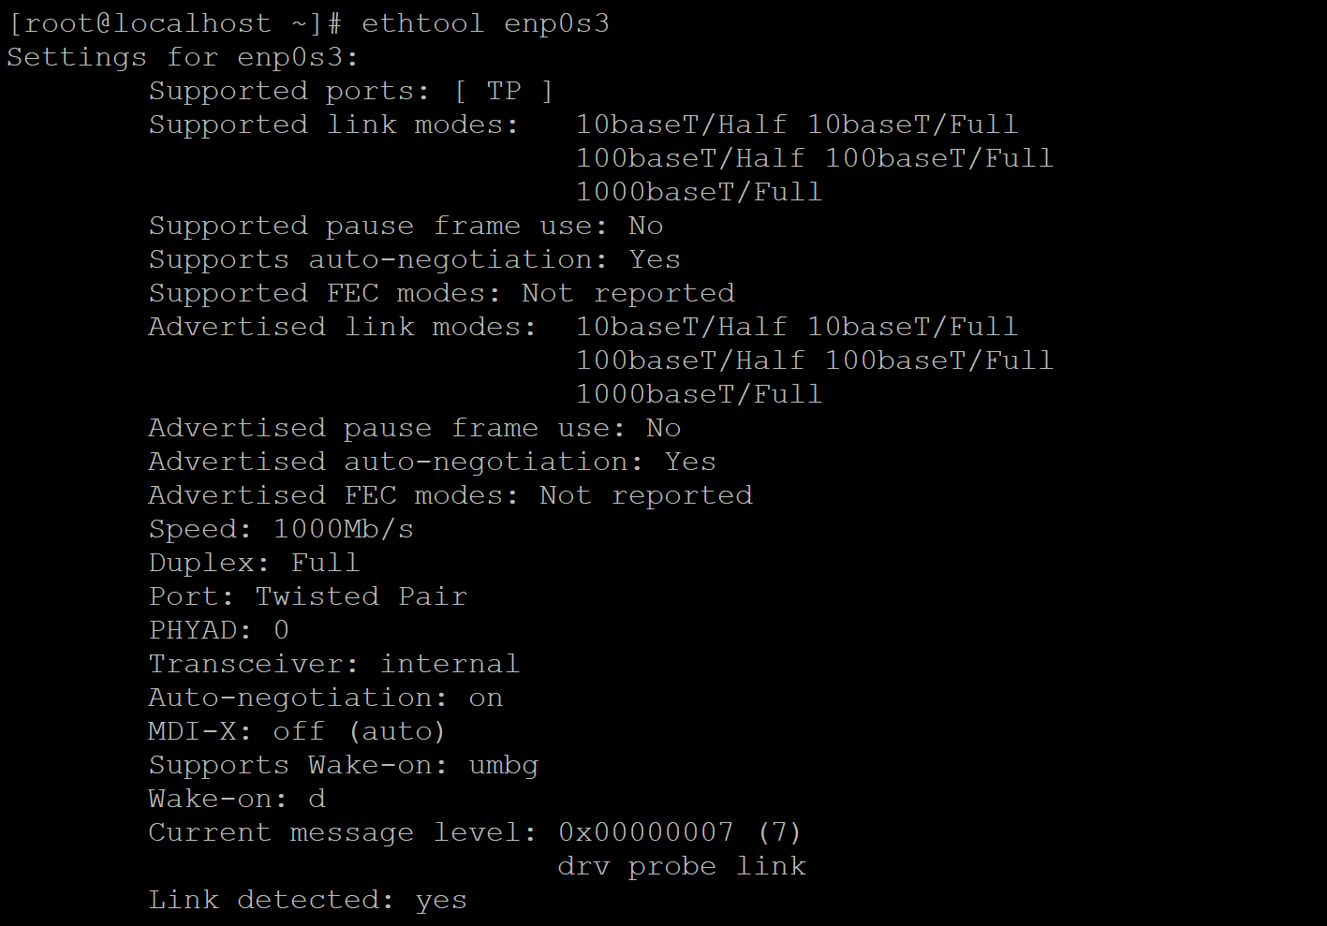This screenshot has height=926, width=1327.
Task: Click the 'Settings for enp0s3:' header line
Action: (x=183, y=57)
